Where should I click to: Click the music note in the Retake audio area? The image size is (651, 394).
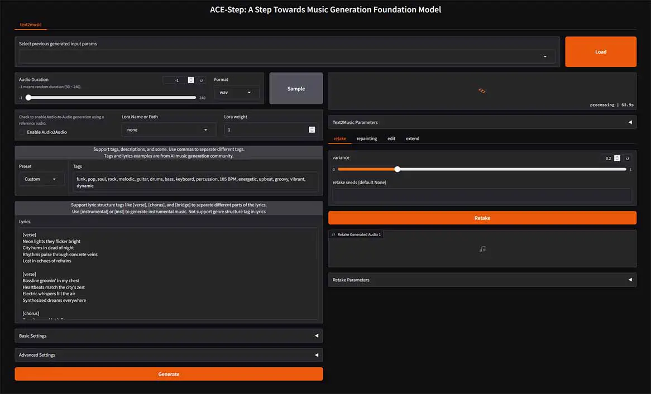tap(482, 249)
